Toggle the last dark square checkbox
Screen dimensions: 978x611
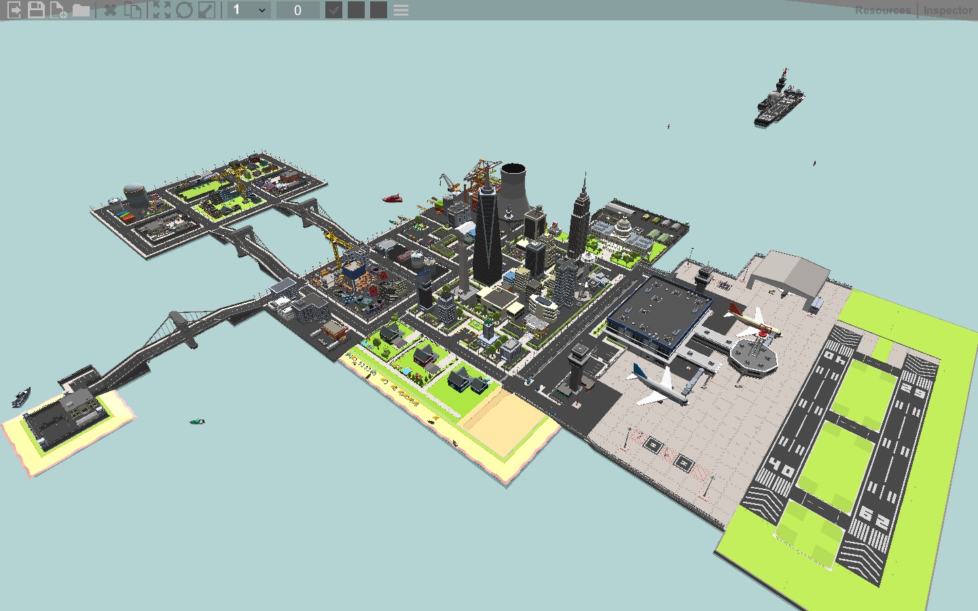click(378, 10)
